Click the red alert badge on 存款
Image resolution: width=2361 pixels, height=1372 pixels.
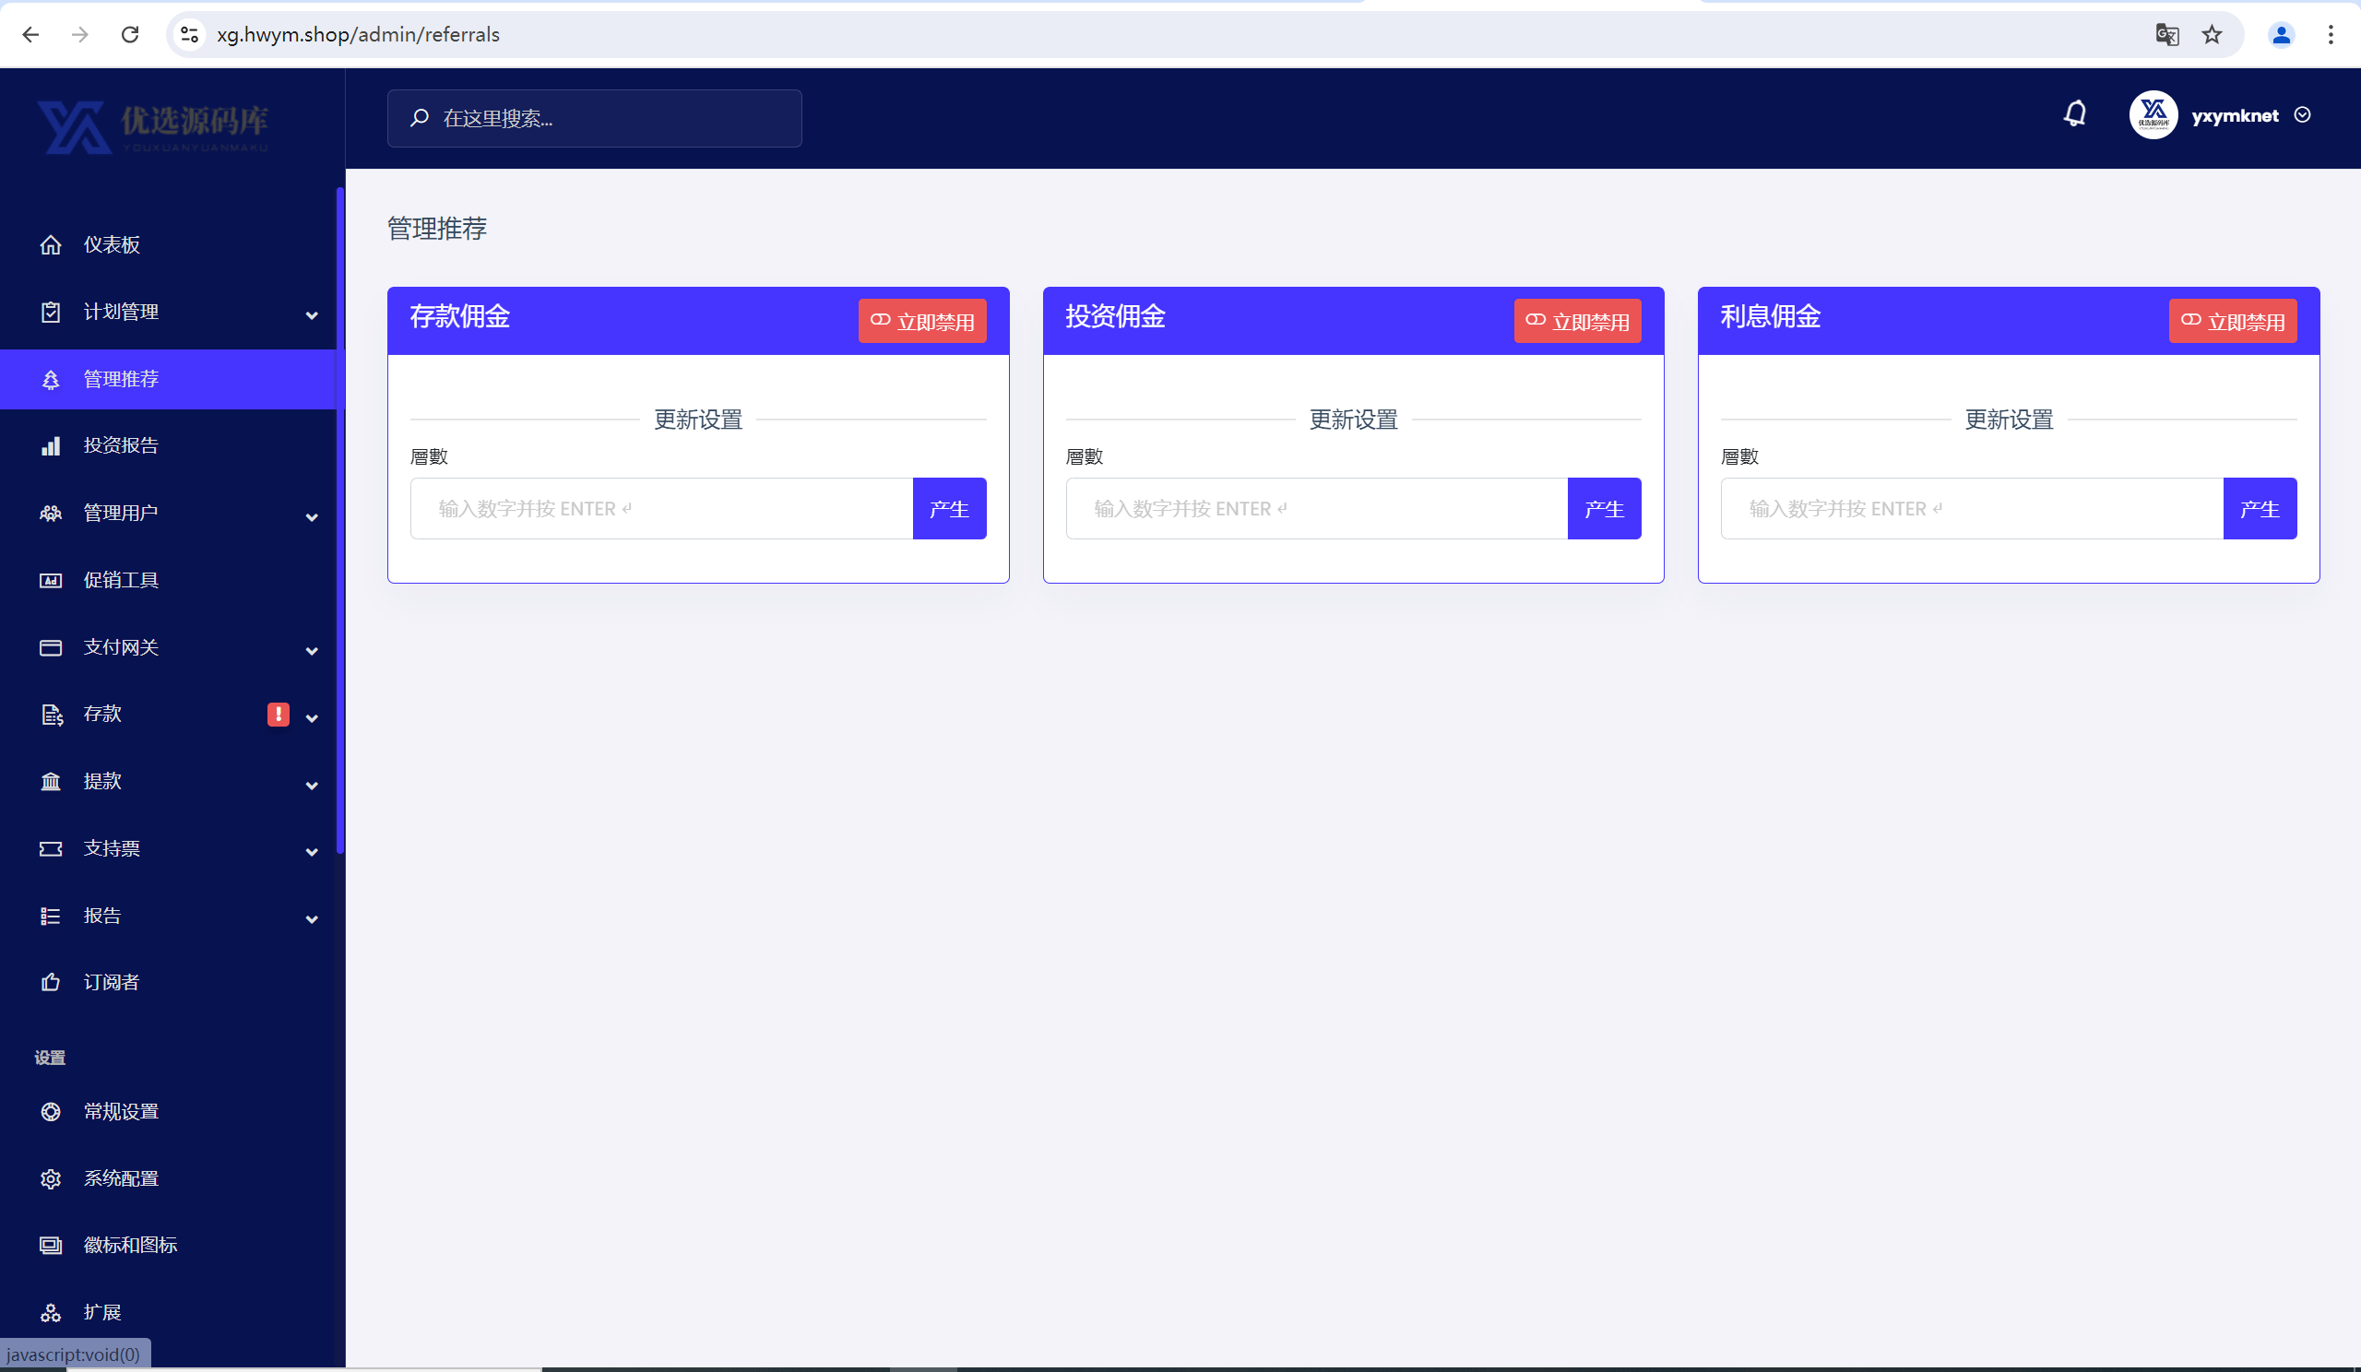(x=279, y=714)
